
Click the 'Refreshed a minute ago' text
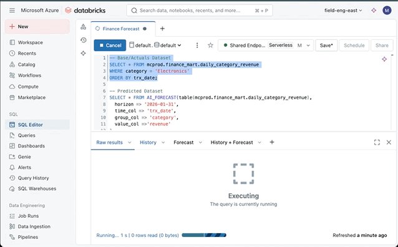pyautogui.click(x=360, y=235)
